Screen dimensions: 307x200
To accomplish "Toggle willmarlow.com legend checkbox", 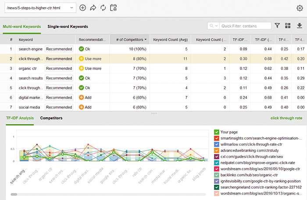I will click(x=216, y=144).
